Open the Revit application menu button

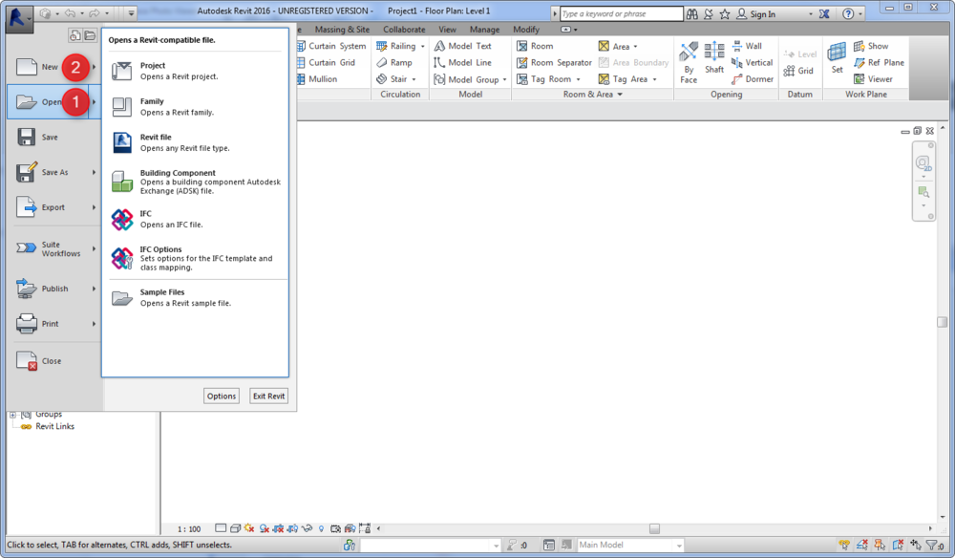(x=19, y=18)
